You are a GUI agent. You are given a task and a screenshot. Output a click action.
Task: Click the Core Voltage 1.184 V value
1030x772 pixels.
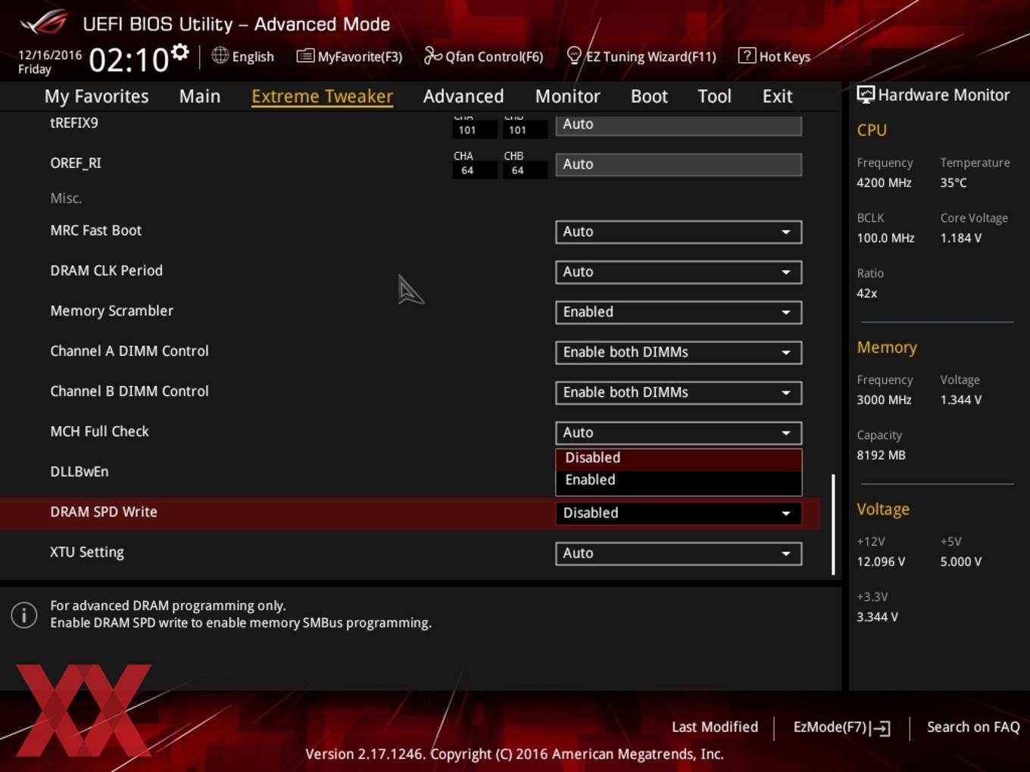pos(961,238)
